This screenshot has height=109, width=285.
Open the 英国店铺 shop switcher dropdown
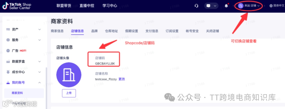click(x=249, y=6)
